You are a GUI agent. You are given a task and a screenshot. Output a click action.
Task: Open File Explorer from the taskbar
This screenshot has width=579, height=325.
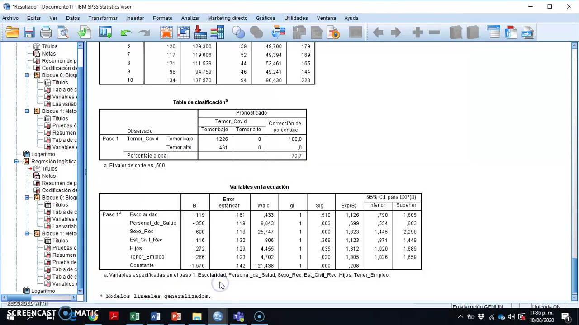[x=197, y=316]
